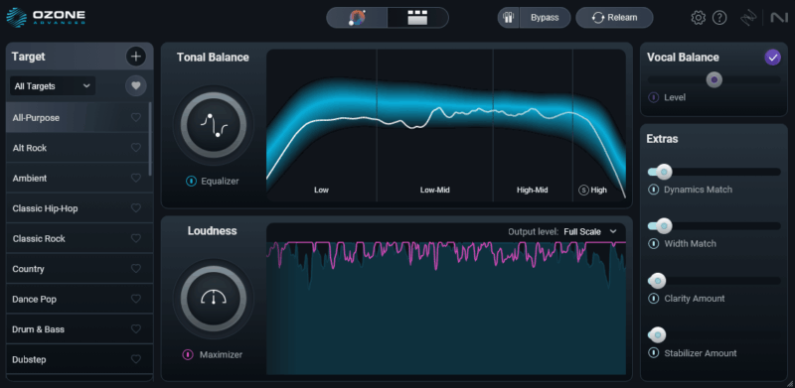Image resolution: width=795 pixels, height=388 pixels.
Task: Solo the High band S icon
Action: [x=583, y=191]
